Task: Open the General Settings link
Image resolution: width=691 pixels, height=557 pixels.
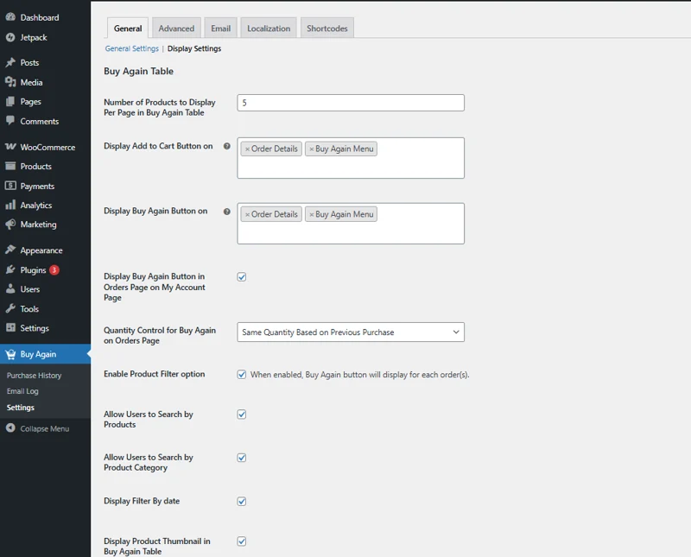Action: (132, 48)
